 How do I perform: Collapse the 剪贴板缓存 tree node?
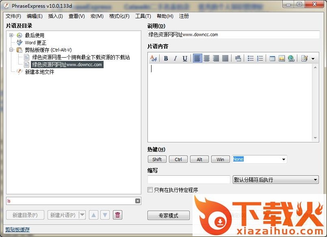11,50
